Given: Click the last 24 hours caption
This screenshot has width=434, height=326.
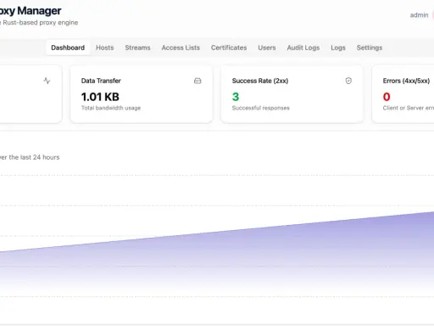Looking at the screenshot, I should click(x=30, y=157).
